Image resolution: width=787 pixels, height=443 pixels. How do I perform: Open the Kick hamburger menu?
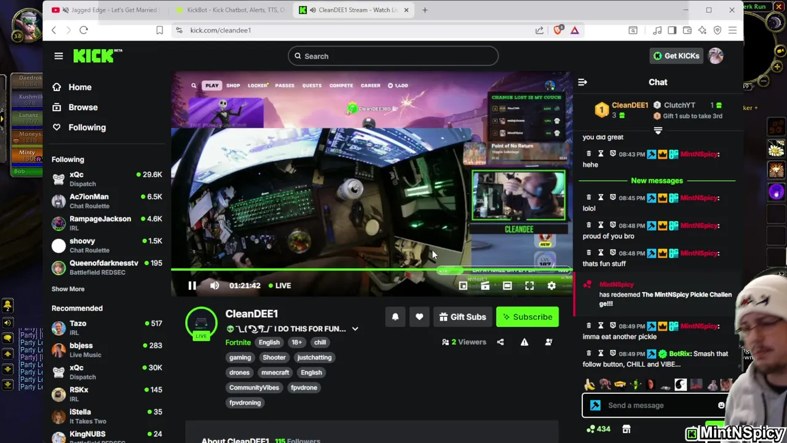coord(58,56)
